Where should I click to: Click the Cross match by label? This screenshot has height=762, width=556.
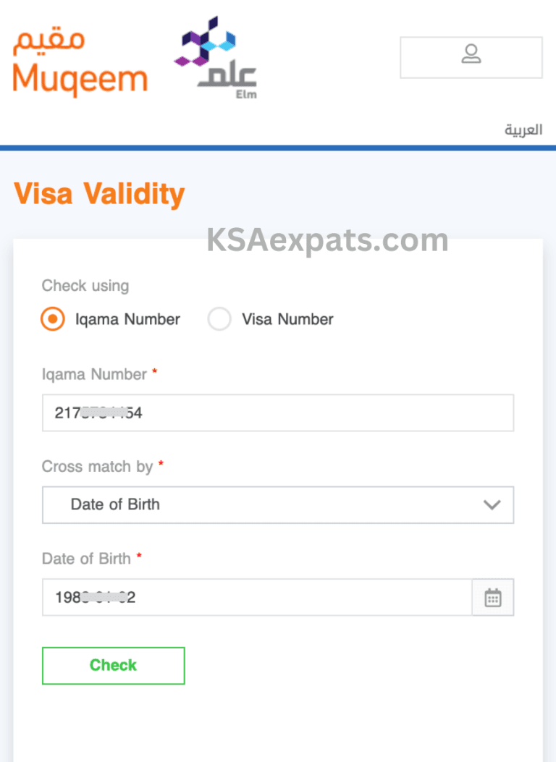point(96,467)
